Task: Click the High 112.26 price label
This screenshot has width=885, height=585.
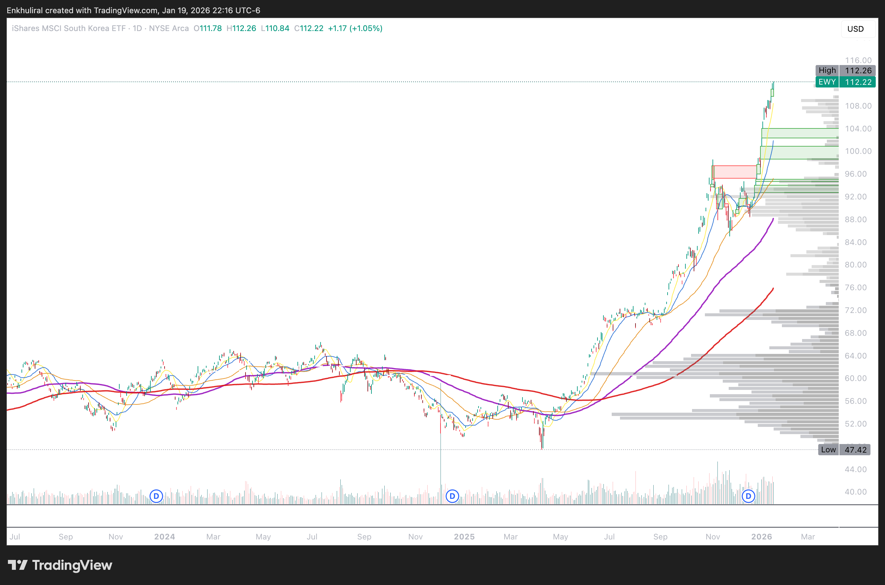Action: coord(845,71)
